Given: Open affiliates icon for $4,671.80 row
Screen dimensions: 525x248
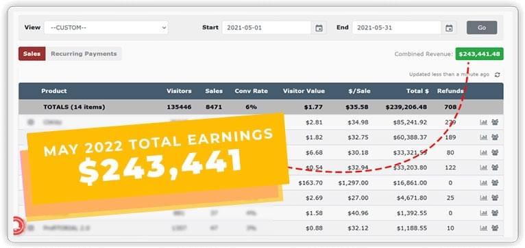Looking at the screenshot, I should point(495,198).
